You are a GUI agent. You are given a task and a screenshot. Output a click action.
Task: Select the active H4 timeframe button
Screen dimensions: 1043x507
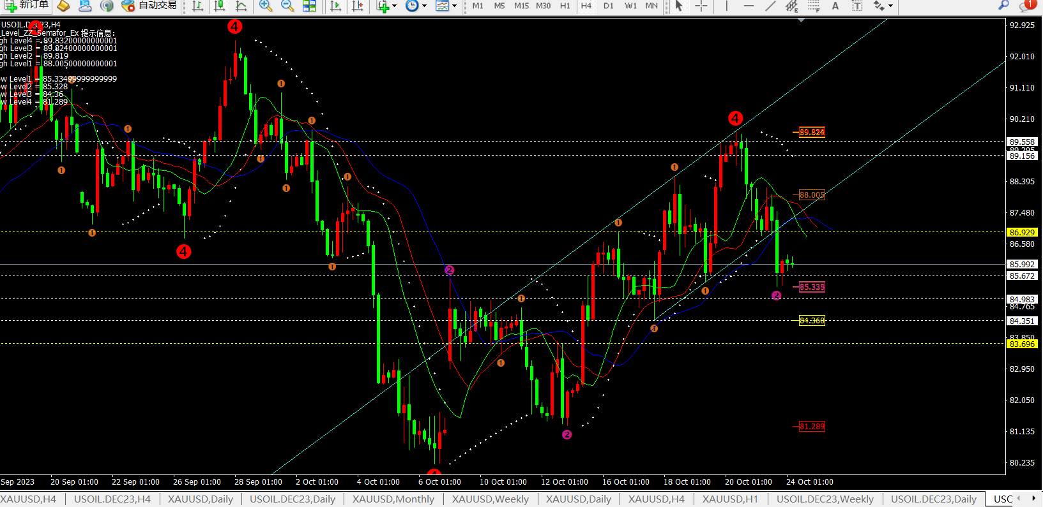[586, 6]
